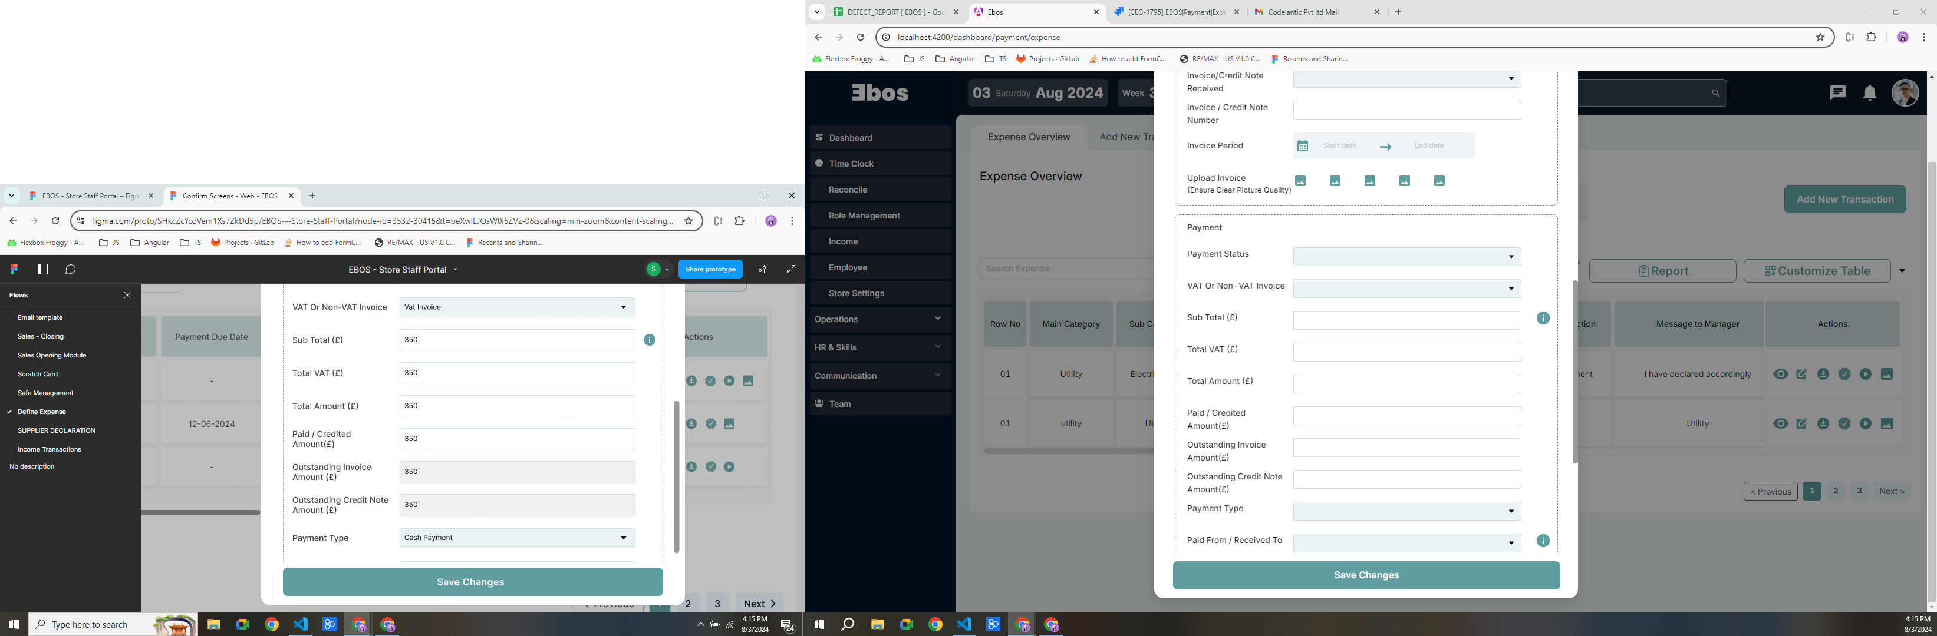This screenshot has width=1937, height=636.
Task: Click the Report button
Action: tap(1662, 271)
